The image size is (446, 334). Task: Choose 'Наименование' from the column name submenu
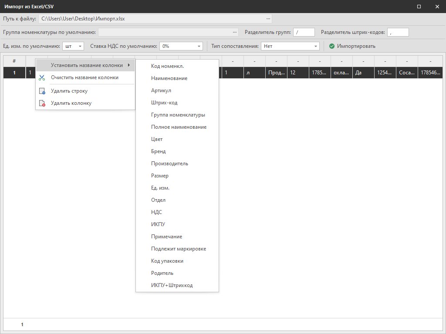coord(169,78)
